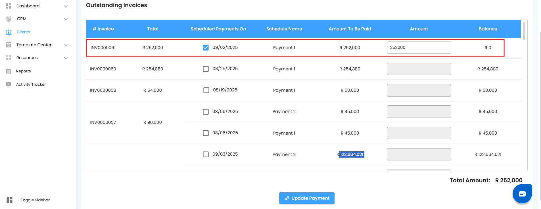This screenshot has width=541, height=209.
Task: Uncheck the 09/02/2025 scheduled payment
Action: [x=206, y=47]
